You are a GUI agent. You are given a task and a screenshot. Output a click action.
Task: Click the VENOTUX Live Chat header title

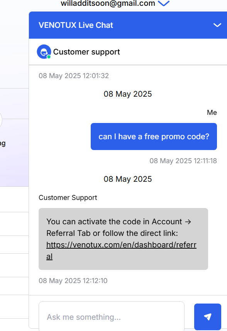click(x=76, y=25)
